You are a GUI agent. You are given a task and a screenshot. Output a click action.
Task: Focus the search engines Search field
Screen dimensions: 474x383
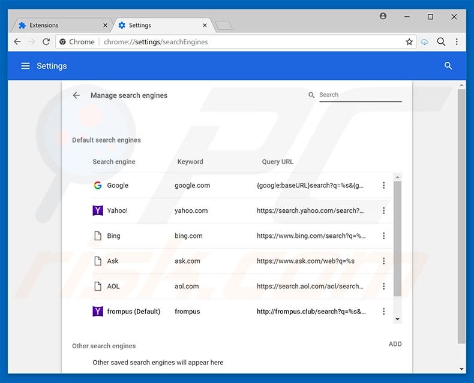[x=361, y=95]
